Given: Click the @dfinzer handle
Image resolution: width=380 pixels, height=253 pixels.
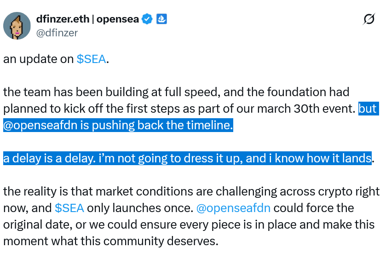Looking at the screenshot, I should click(x=57, y=32).
